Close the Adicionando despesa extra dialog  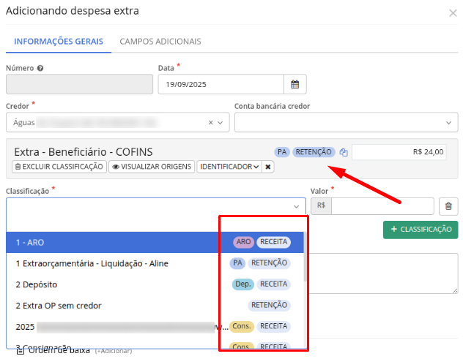[x=452, y=12]
